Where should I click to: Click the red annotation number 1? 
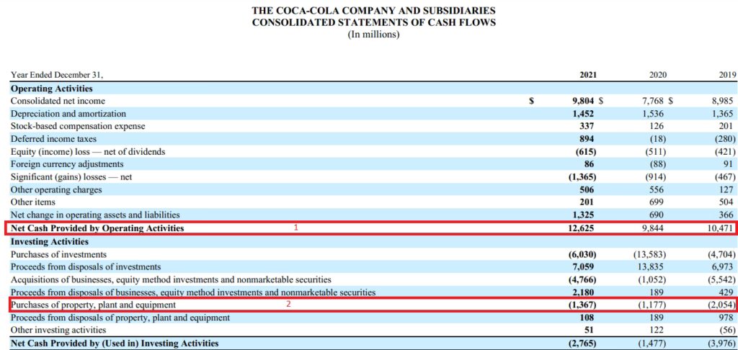click(x=295, y=228)
